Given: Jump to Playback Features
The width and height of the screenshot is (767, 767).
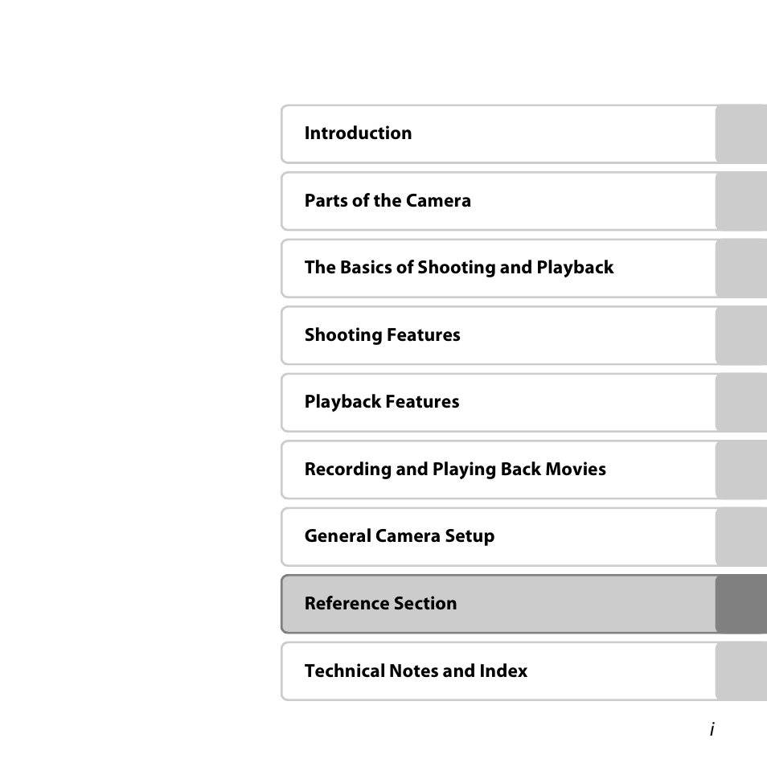Looking at the screenshot, I should (498, 403).
